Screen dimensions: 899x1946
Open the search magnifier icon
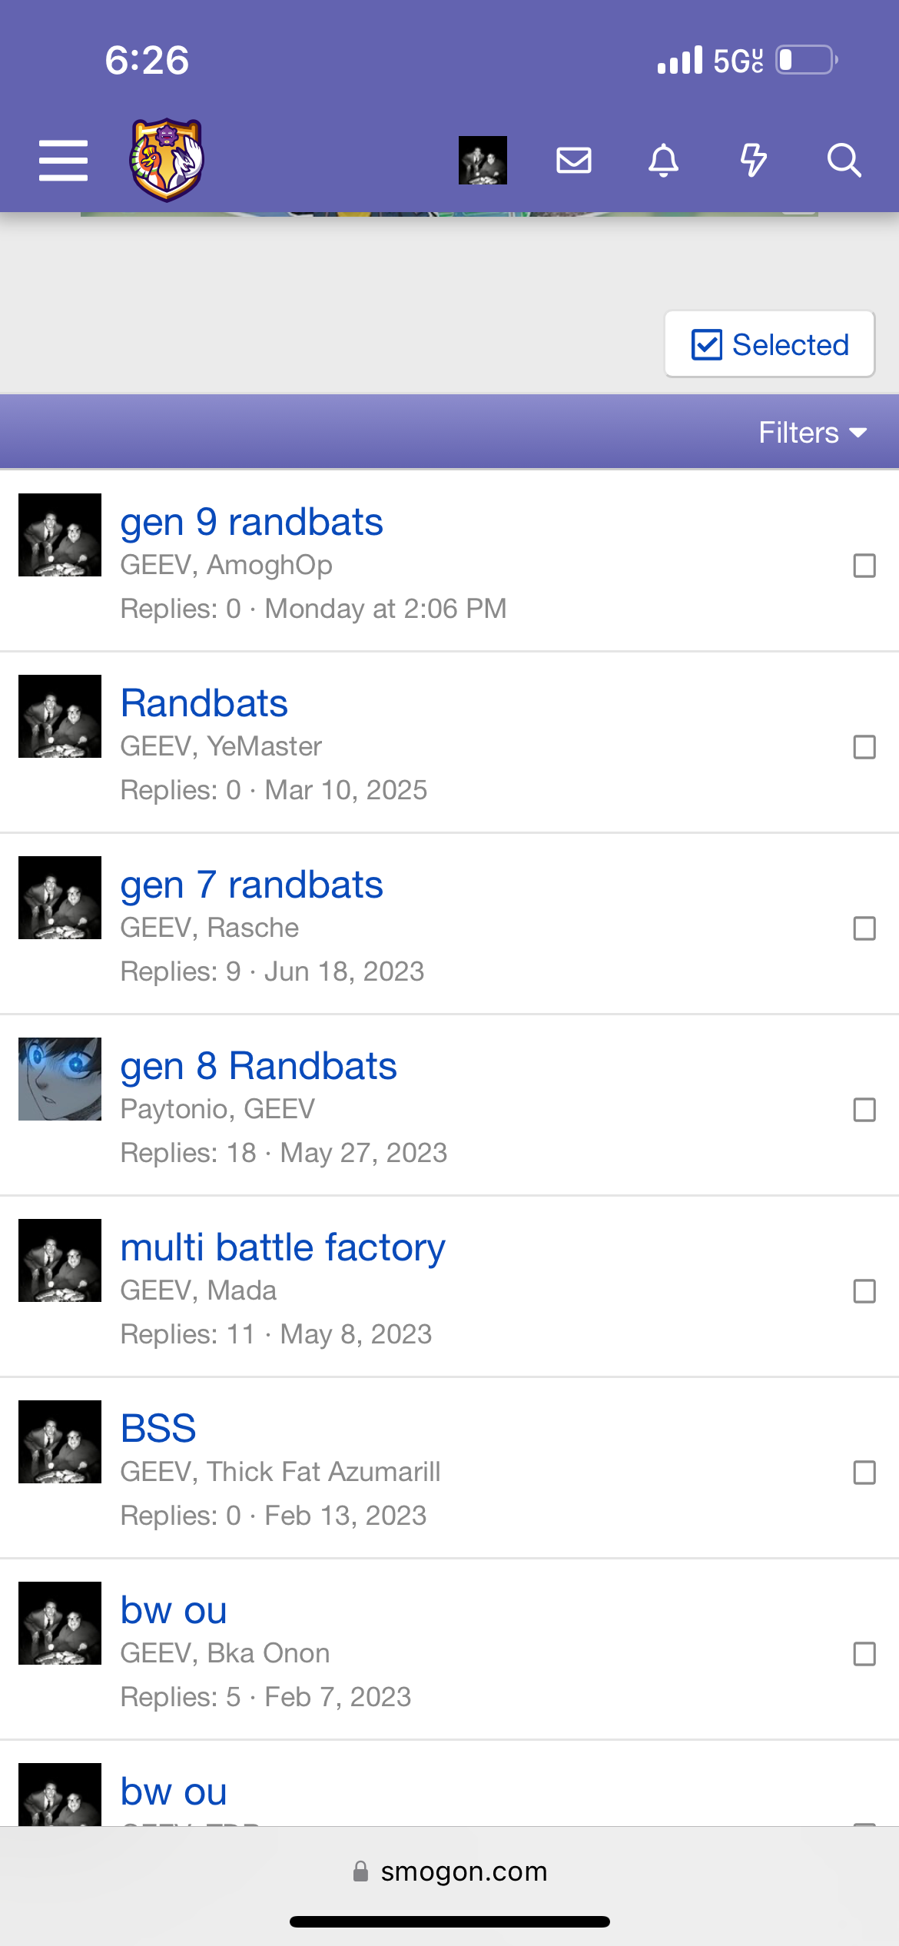844,161
